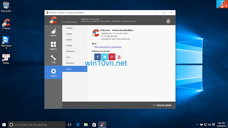Click the version number text in header
The width and height of the screenshot is (228, 128).
pyautogui.click(x=69, y=22)
